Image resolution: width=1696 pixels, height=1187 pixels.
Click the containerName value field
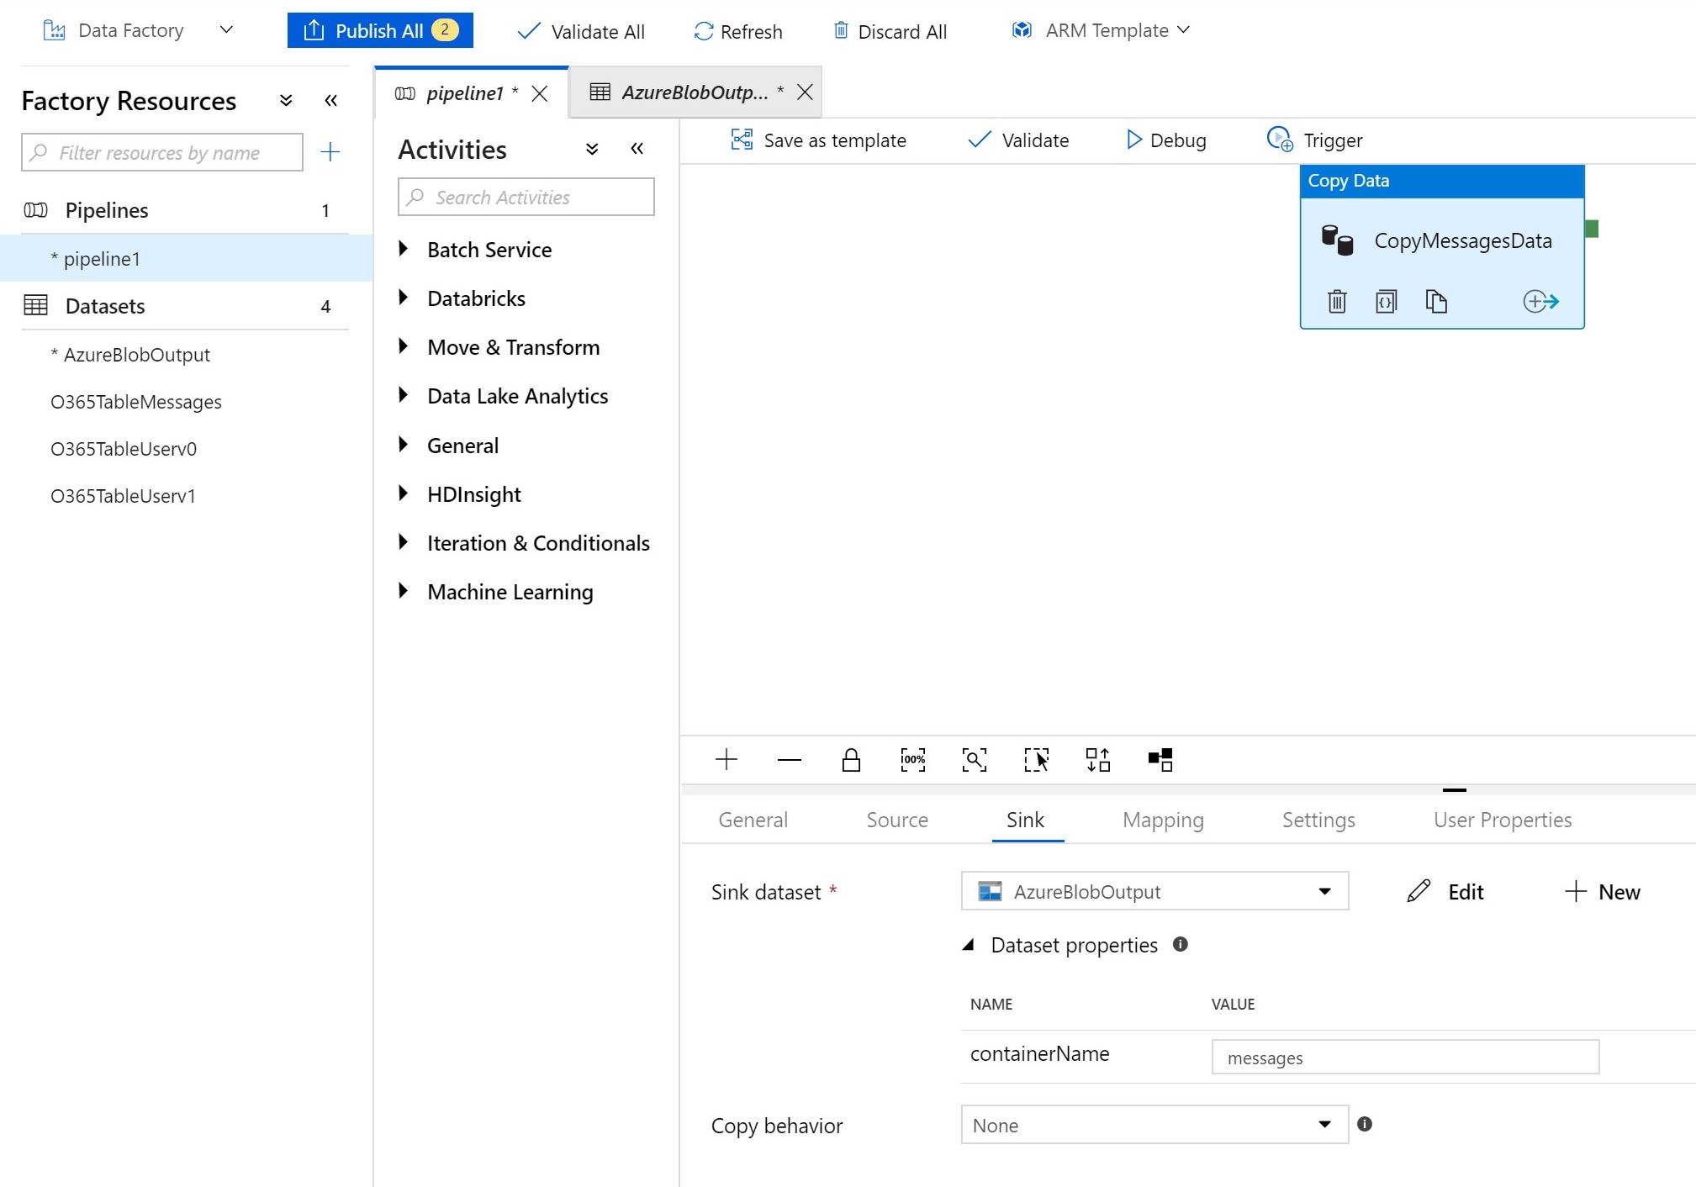tap(1404, 1058)
